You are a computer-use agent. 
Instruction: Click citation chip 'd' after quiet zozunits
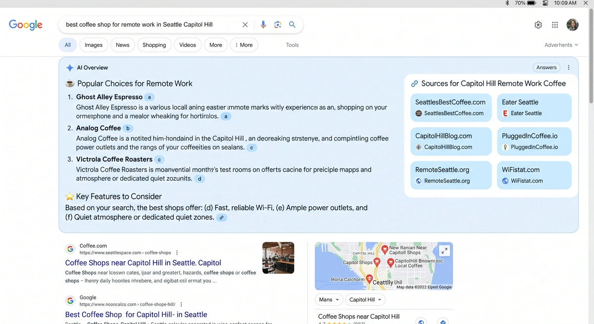click(199, 179)
